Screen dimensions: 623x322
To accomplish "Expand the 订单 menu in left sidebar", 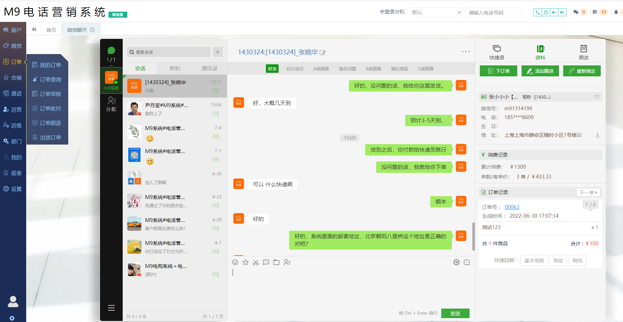I will (13, 62).
